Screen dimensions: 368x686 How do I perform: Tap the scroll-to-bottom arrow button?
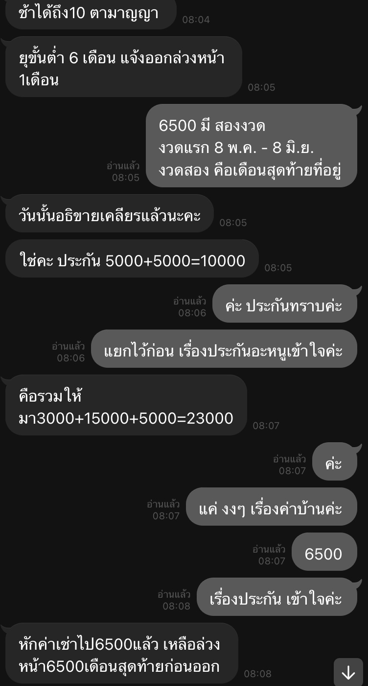pos(348,672)
